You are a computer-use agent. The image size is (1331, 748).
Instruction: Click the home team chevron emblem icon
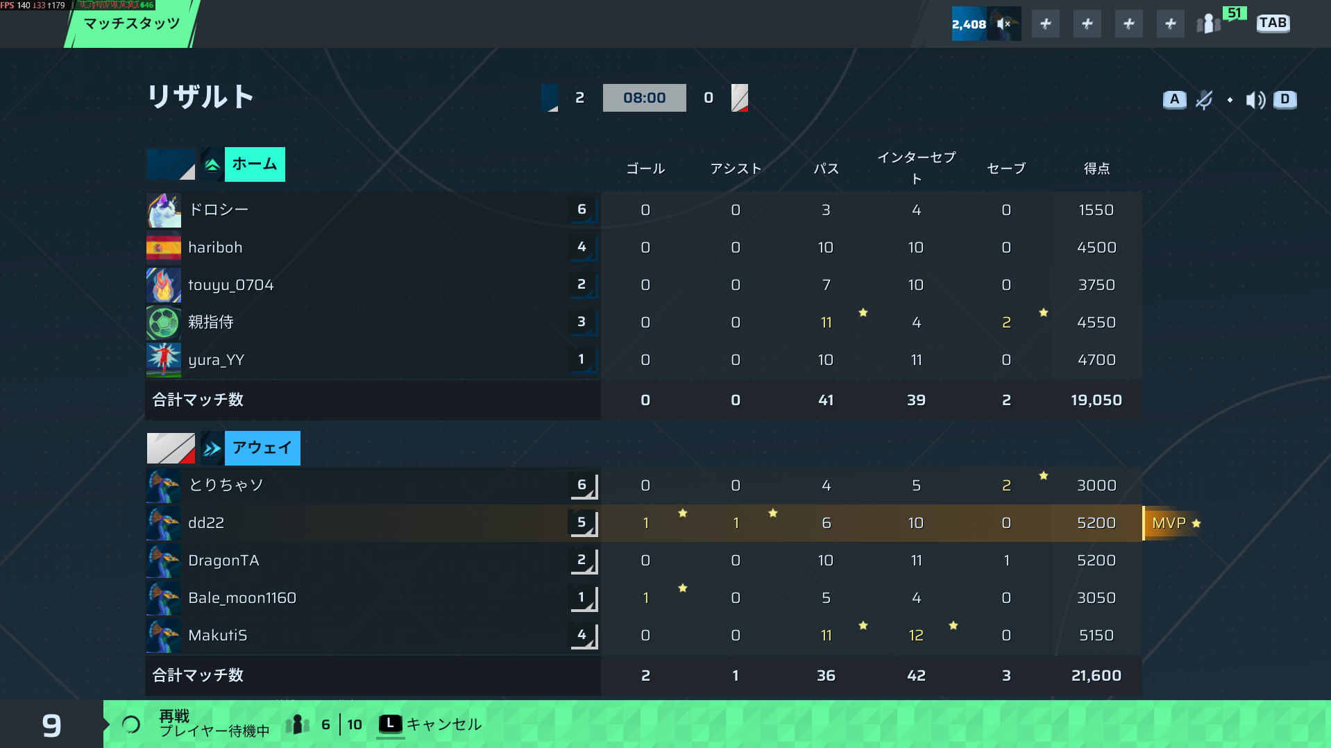click(x=212, y=164)
